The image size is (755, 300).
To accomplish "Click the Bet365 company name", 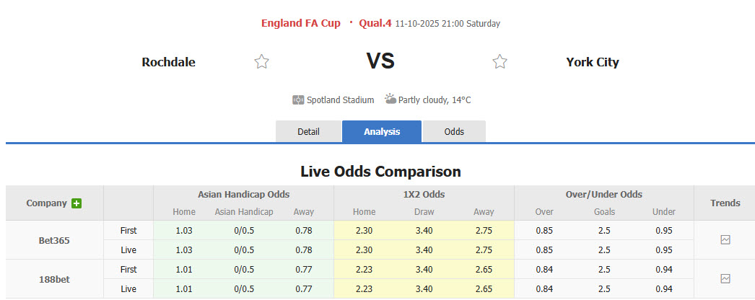I will coord(54,240).
